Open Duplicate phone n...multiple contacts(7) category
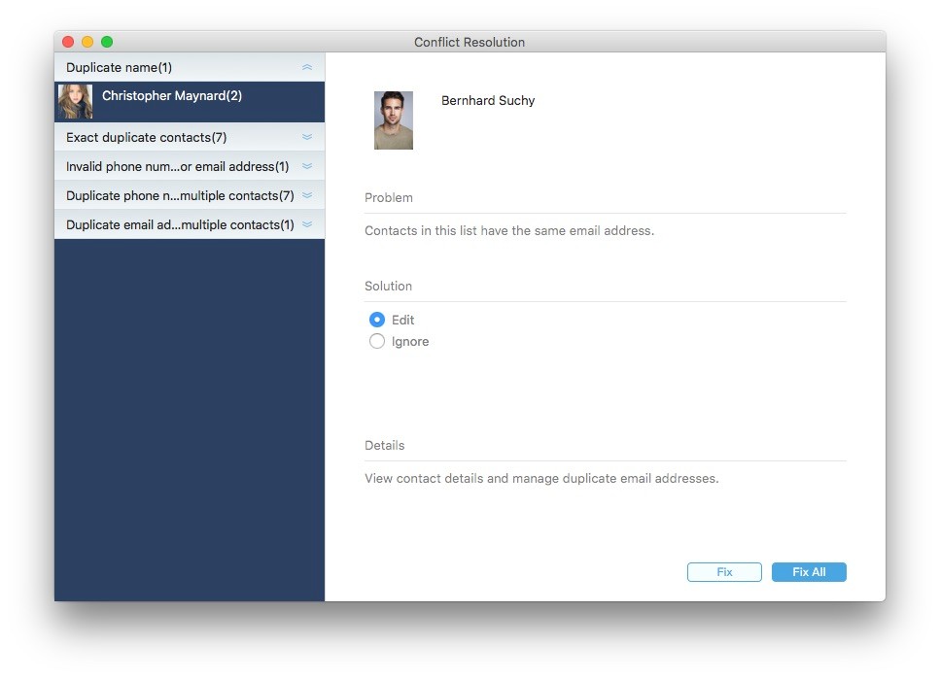 coord(180,196)
